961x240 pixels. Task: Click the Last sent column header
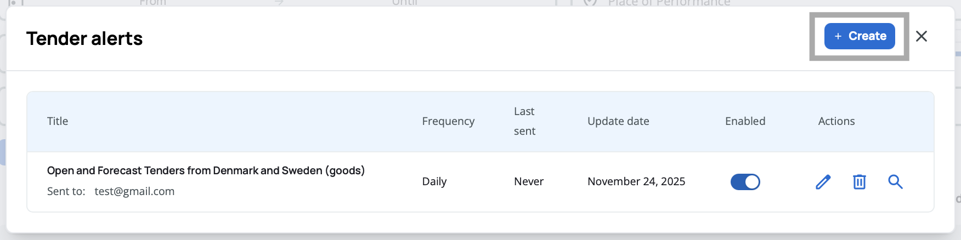[524, 121]
